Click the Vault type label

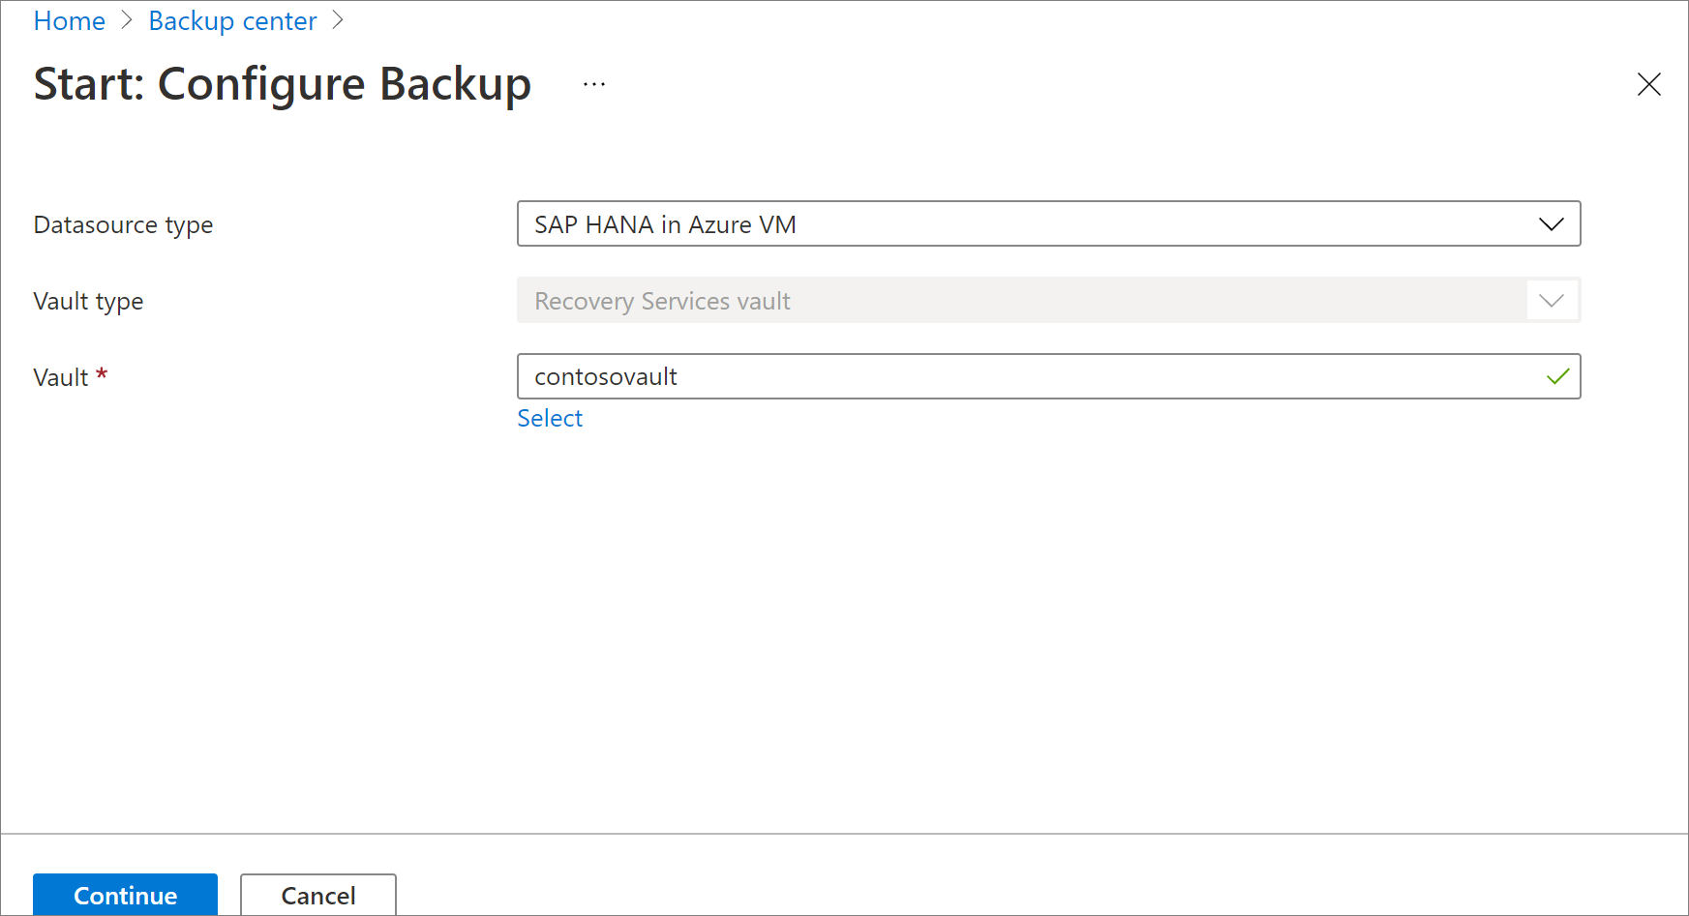tap(88, 300)
